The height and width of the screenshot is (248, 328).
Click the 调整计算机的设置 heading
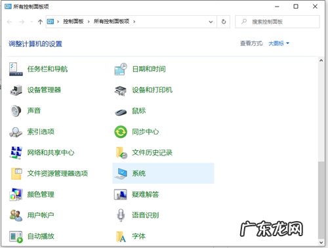point(35,44)
